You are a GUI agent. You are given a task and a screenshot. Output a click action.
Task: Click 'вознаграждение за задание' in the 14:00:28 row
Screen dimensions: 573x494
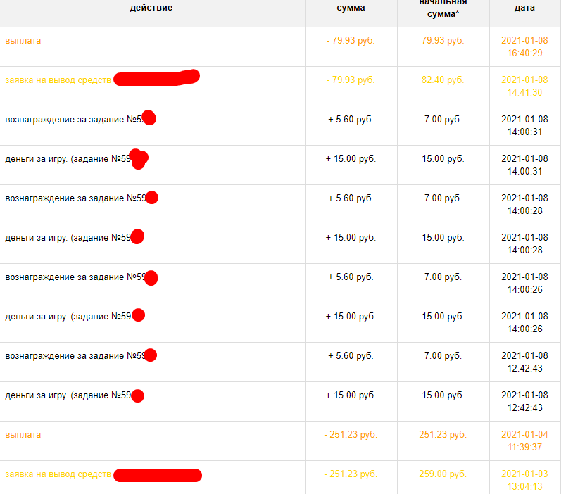(65, 198)
